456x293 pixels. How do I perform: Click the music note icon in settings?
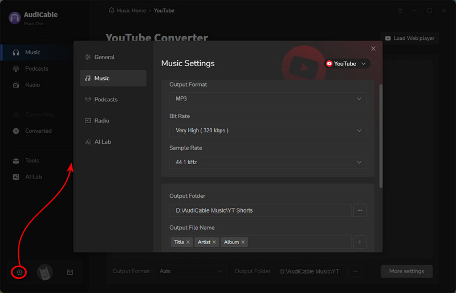tap(88, 78)
